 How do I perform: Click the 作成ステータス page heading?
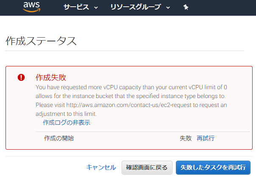point(41,41)
